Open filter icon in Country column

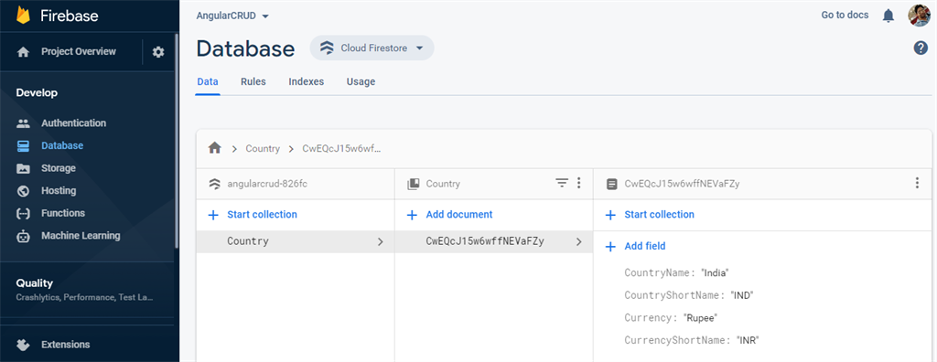tap(562, 184)
